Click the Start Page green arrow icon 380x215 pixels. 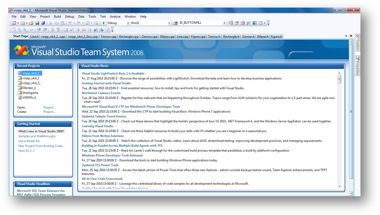point(254,23)
